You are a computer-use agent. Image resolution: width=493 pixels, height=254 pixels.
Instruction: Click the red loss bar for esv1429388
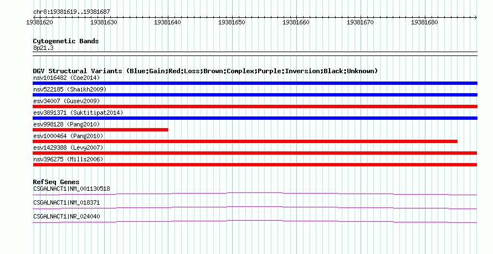(x=255, y=153)
